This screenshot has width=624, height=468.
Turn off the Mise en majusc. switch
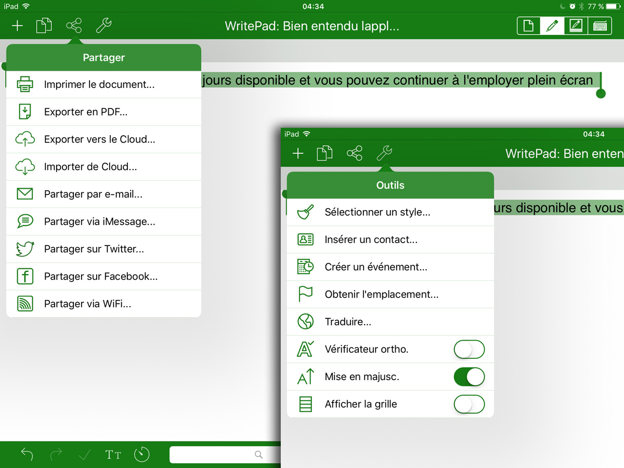click(x=469, y=377)
